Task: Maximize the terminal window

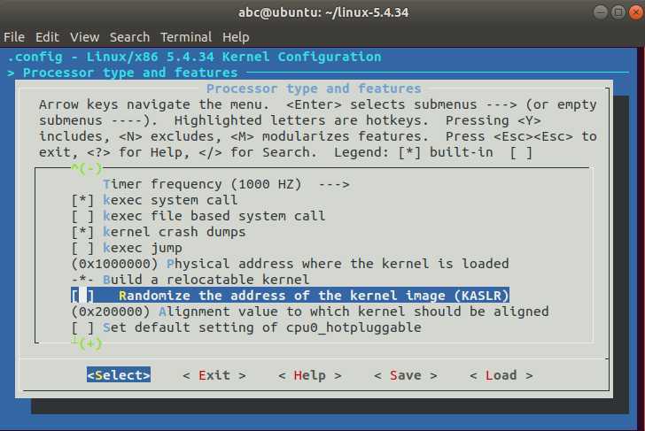Action: [618, 12]
